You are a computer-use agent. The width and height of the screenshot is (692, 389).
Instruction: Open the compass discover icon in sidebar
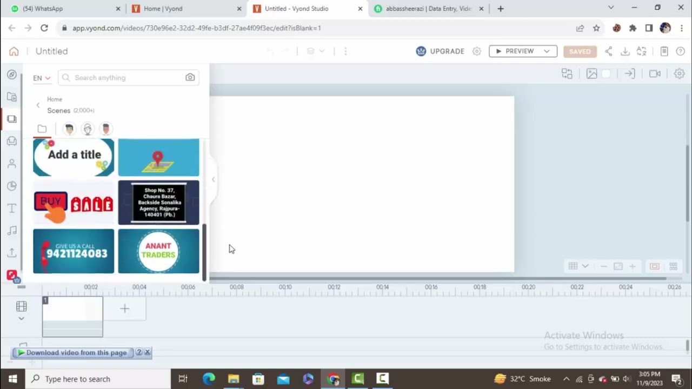click(12, 75)
